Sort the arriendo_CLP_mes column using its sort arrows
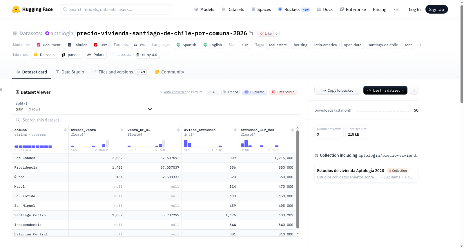 (292, 130)
